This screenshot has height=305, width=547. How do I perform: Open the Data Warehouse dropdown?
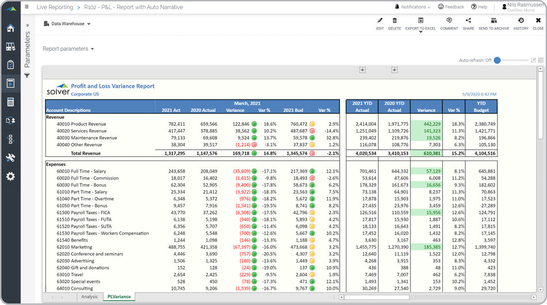point(67,24)
